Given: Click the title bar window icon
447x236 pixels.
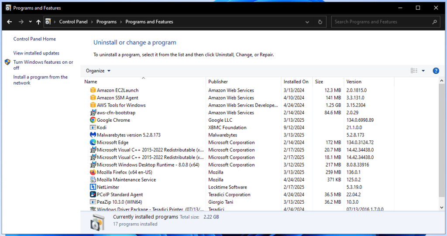Looking at the screenshot, I should [8, 8].
